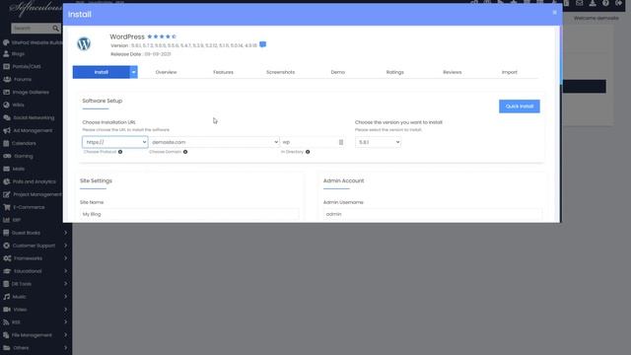
Task: Click the Site Name input field
Action: (189, 214)
